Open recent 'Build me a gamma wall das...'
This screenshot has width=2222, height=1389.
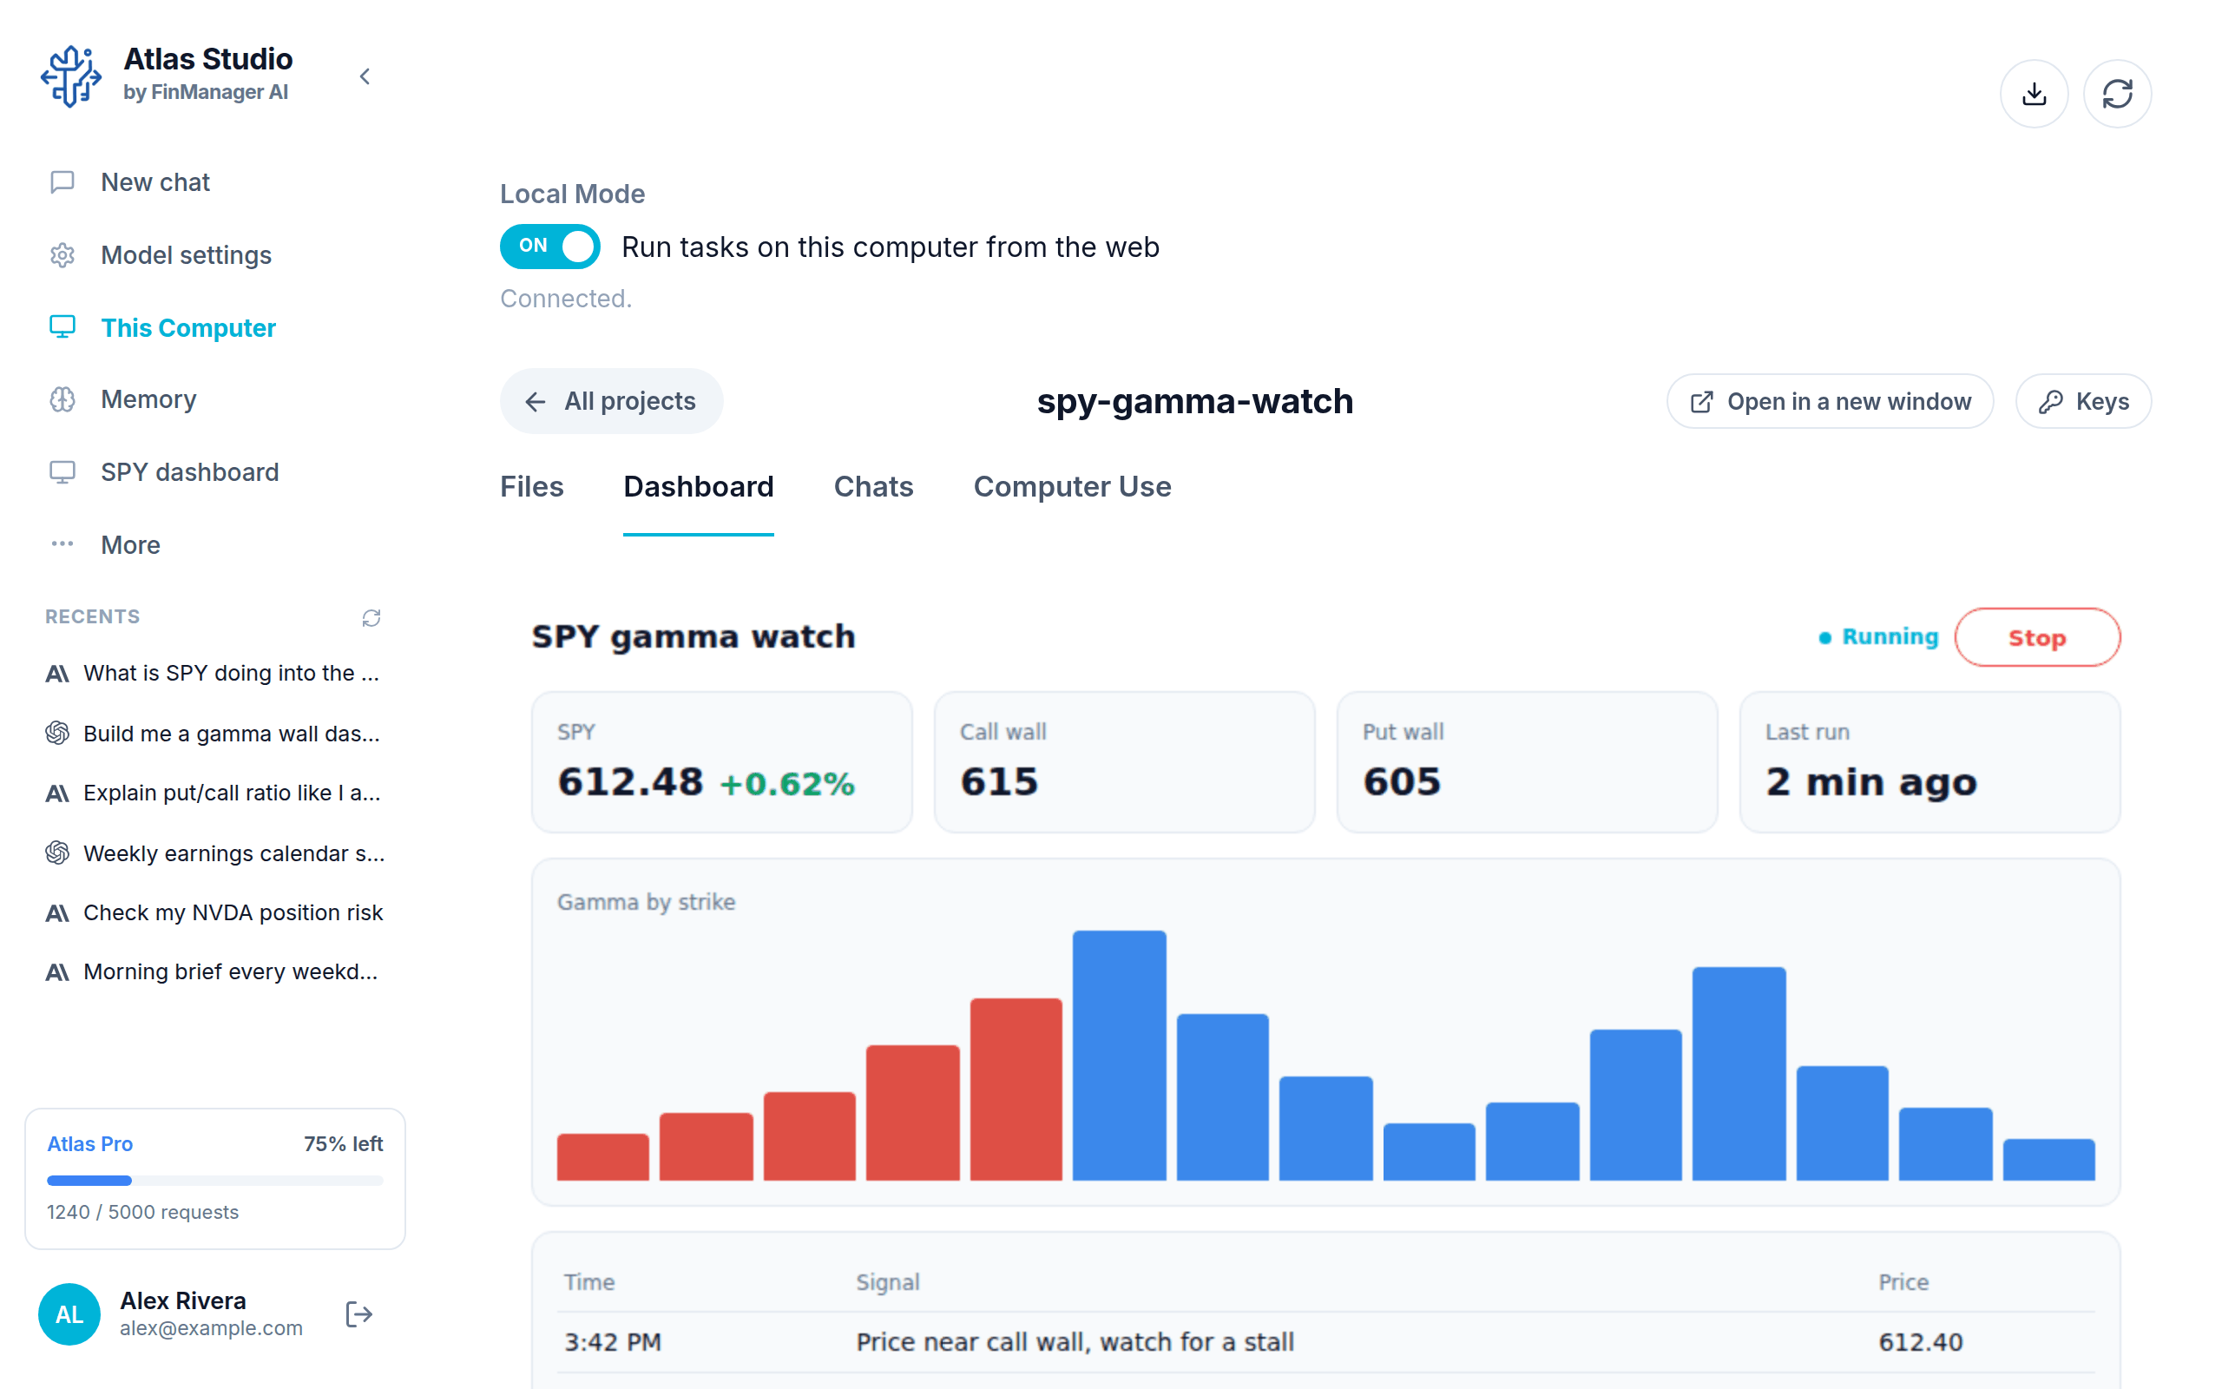click(214, 733)
